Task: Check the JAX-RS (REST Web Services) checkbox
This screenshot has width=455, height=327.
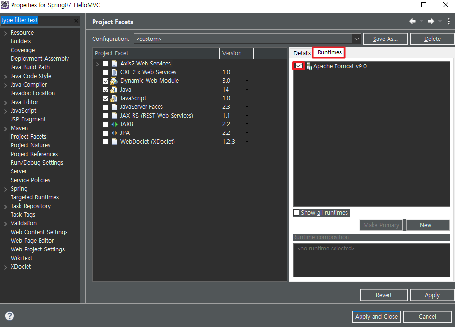Action: tap(106, 116)
